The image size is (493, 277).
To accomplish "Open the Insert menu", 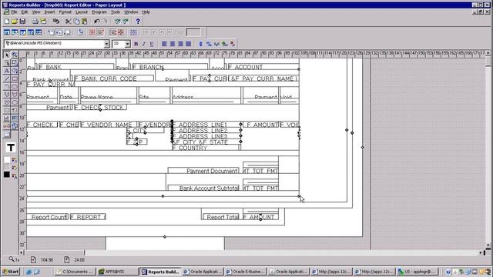I will pos(49,12).
